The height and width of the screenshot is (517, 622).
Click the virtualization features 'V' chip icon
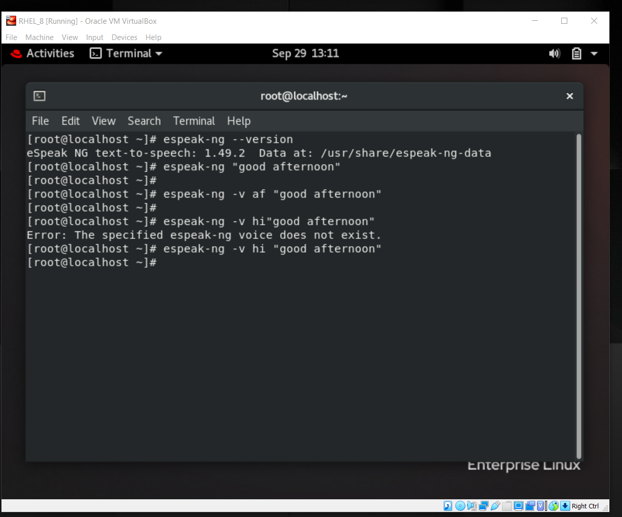(x=540, y=506)
